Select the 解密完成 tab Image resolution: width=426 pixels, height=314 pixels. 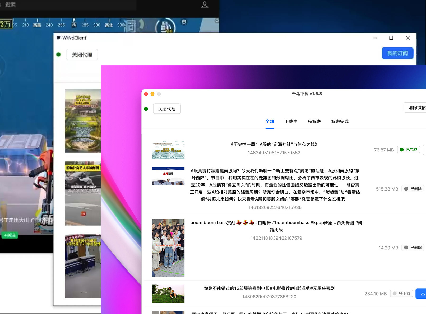pos(340,121)
